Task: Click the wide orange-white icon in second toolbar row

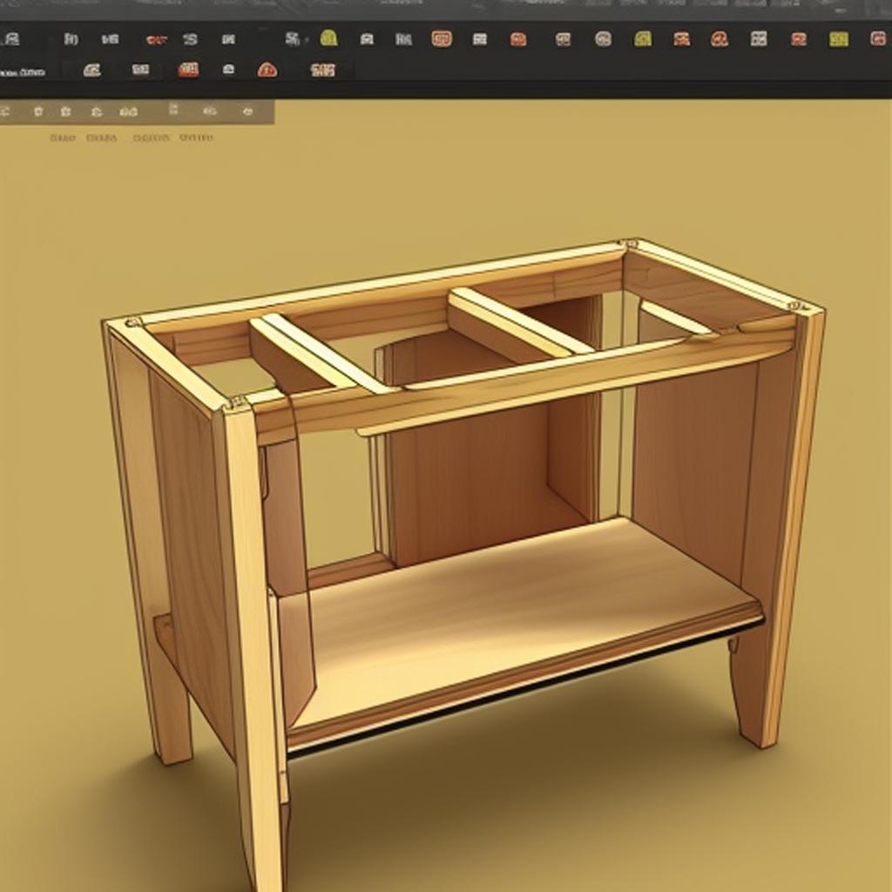Action: coord(322,70)
